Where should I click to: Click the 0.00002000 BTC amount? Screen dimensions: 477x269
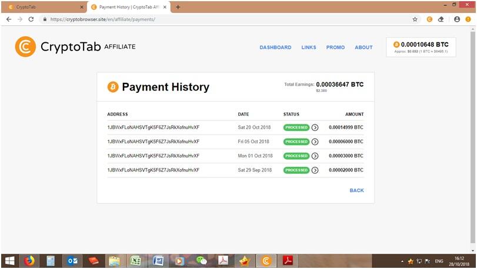pos(346,170)
